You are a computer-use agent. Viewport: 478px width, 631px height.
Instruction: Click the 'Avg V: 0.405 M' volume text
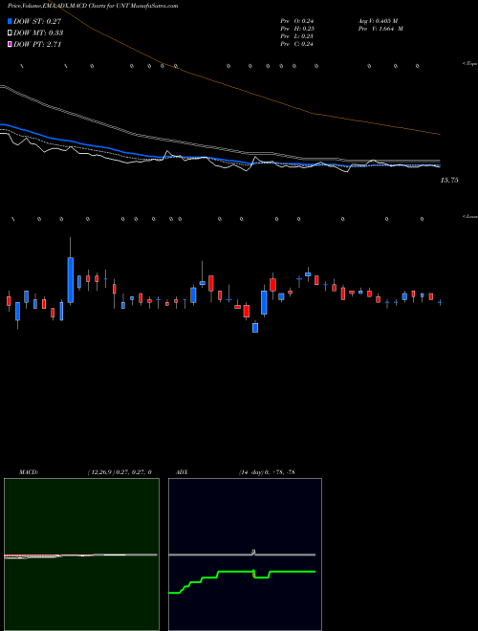click(378, 21)
